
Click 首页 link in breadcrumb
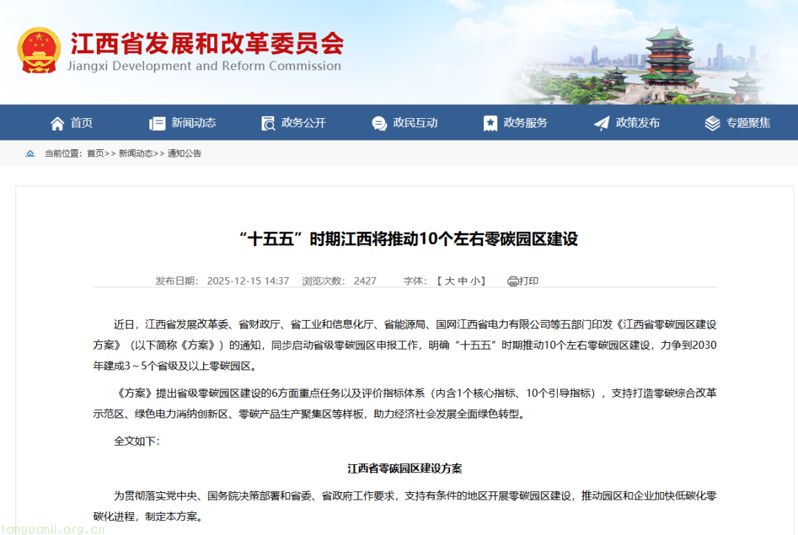click(95, 154)
